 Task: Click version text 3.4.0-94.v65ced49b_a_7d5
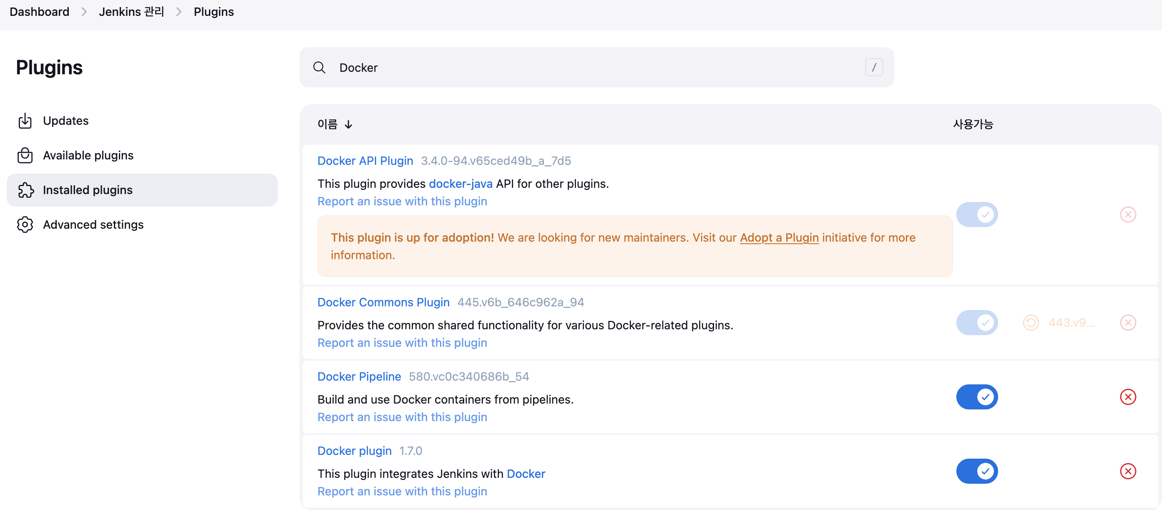click(x=496, y=161)
